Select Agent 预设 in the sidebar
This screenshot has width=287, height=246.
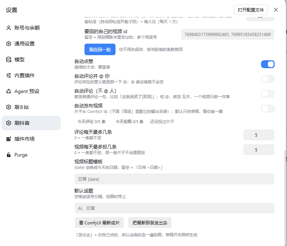point(31,91)
